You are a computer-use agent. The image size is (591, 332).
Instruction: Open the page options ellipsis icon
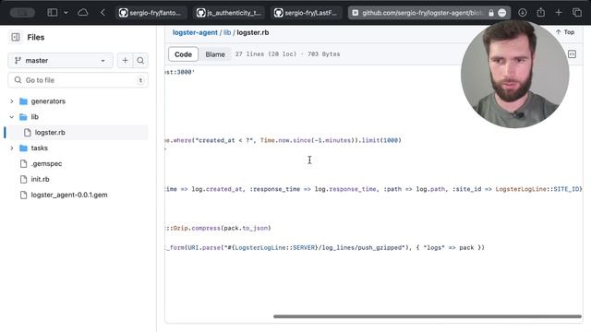[502, 13]
